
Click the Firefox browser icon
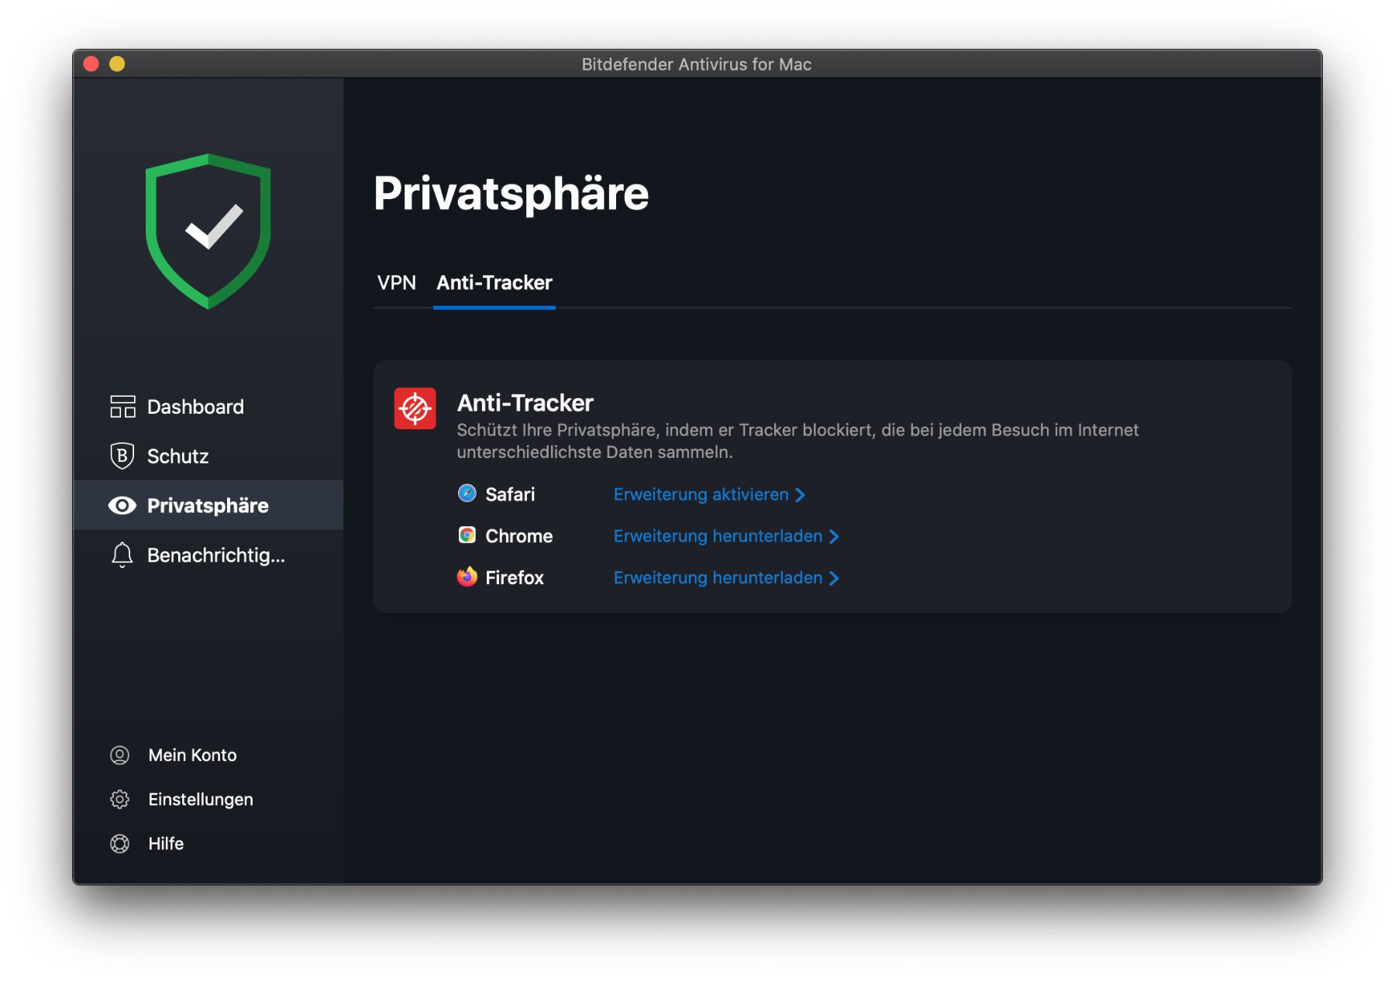pyautogui.click(x=467, y=577)
